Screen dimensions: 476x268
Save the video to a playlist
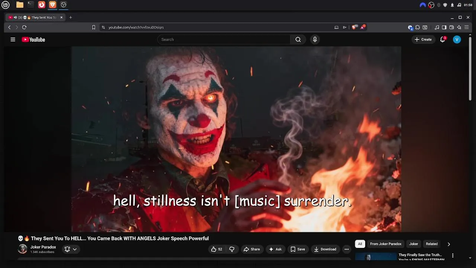(297, 249)
